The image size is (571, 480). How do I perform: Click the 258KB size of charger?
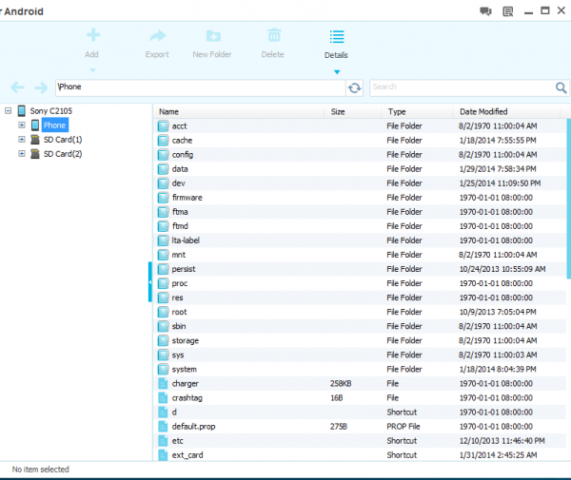click(x=341, y=384)
